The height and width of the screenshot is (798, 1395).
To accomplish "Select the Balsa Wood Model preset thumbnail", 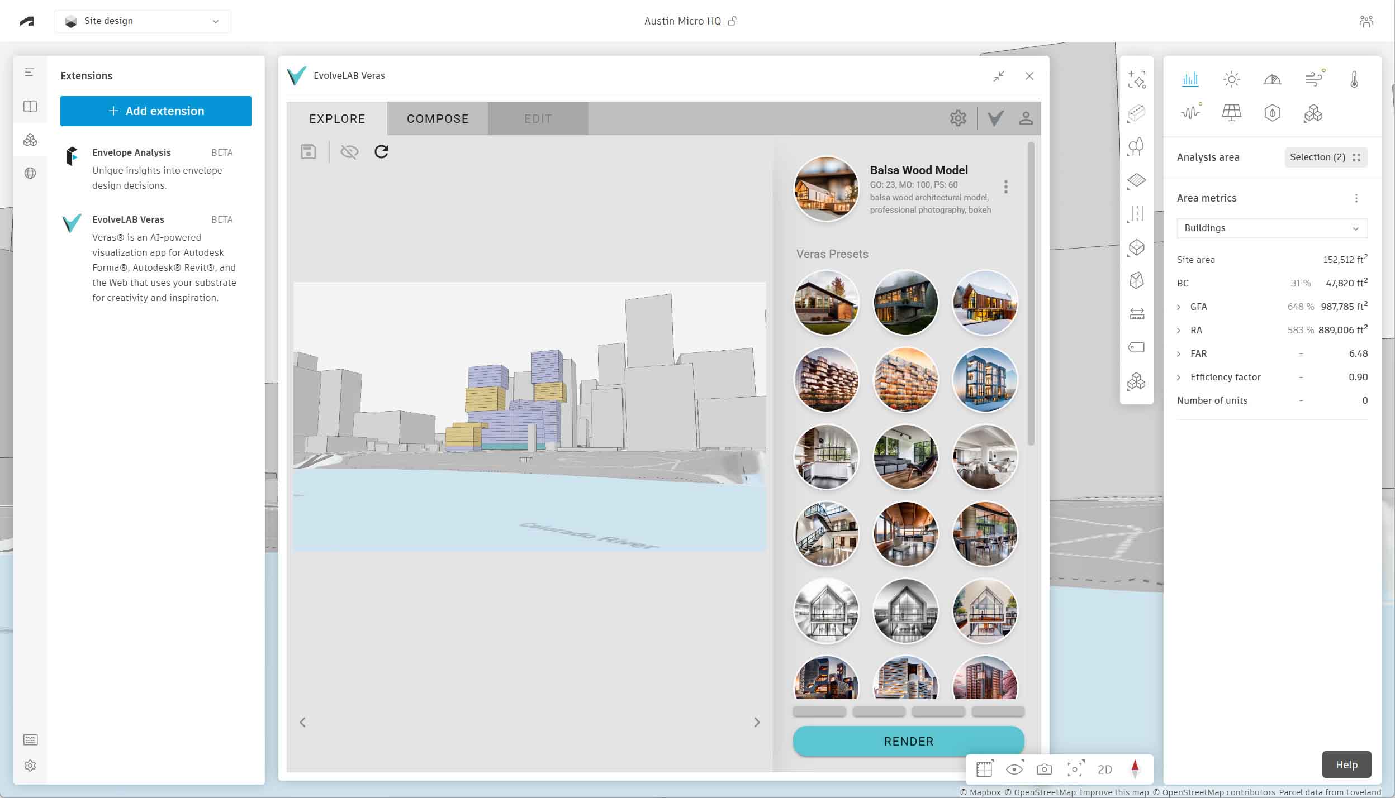I will coord(825,188).
